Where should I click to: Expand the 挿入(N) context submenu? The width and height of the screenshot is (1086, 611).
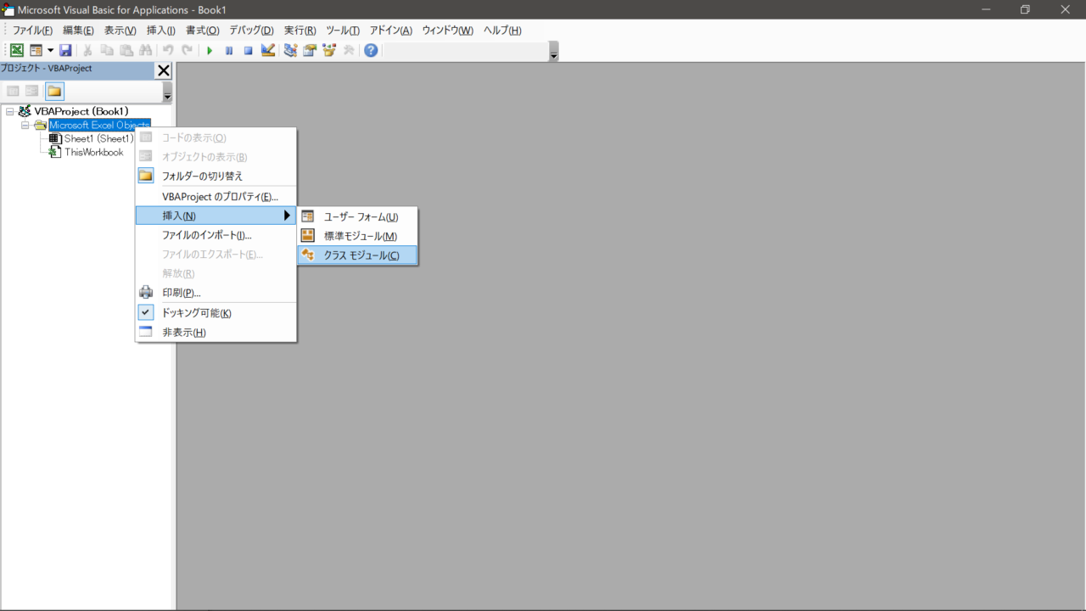[216, 216]
